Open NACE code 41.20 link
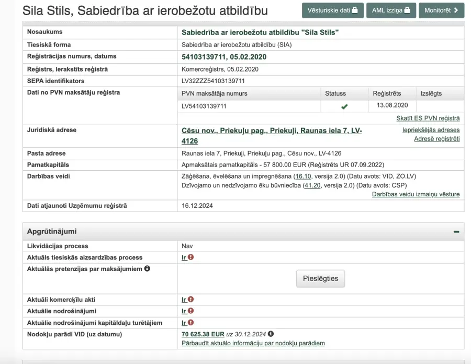 [312, 185]
